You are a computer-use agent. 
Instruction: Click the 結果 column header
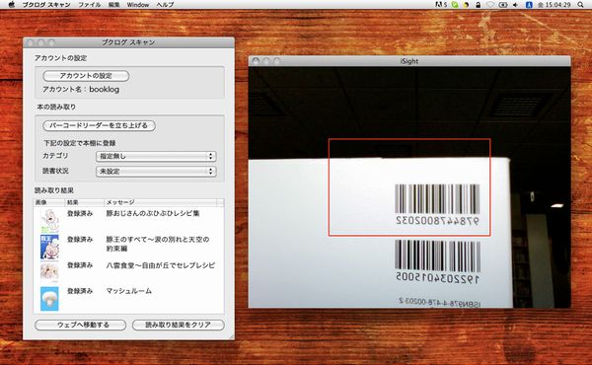[x=84, y=202]
